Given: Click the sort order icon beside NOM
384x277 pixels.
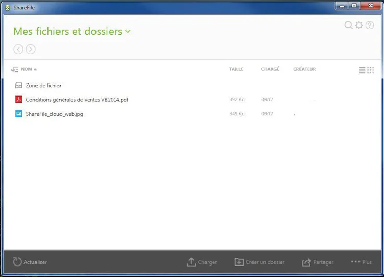Looking at the screenshot, I should [x=15, y=69].
